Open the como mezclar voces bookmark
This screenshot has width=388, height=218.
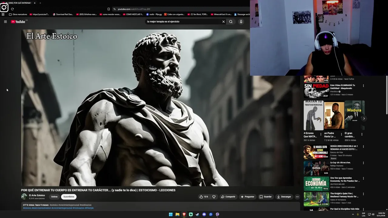[110, 14]
